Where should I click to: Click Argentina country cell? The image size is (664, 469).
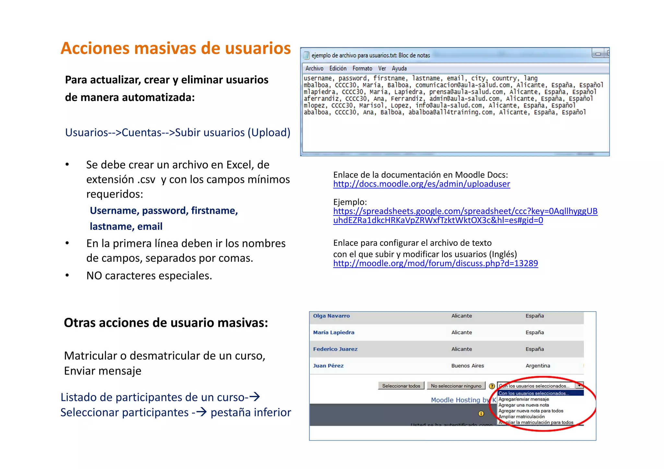pos(538,366)
